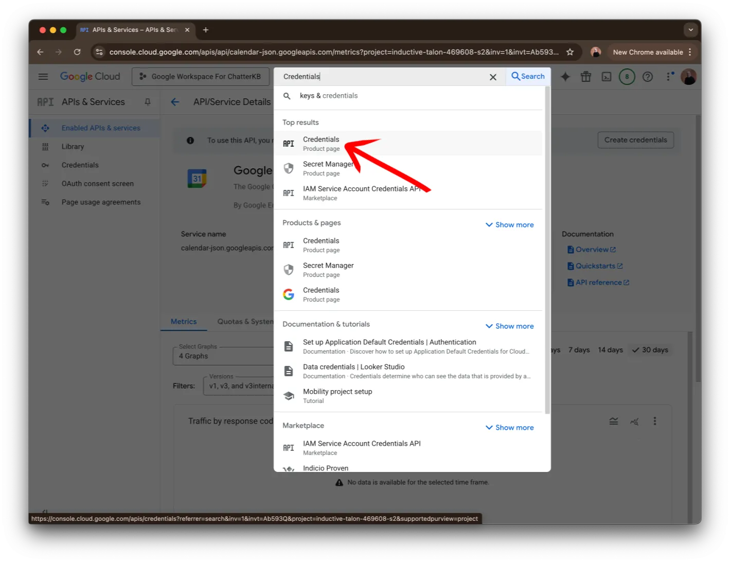Open API reference documentation link
The image size is (730, 562).
click(598, 283)
